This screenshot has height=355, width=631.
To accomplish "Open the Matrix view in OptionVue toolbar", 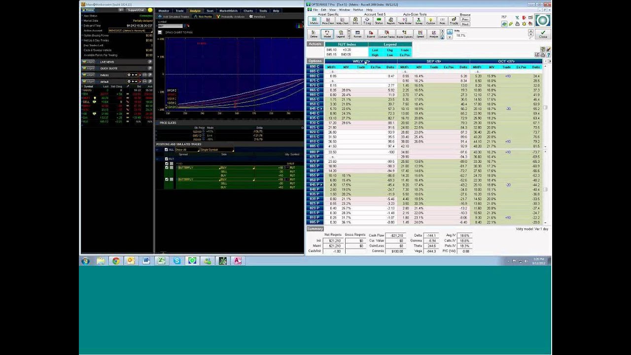I will [x=314, y=21].
